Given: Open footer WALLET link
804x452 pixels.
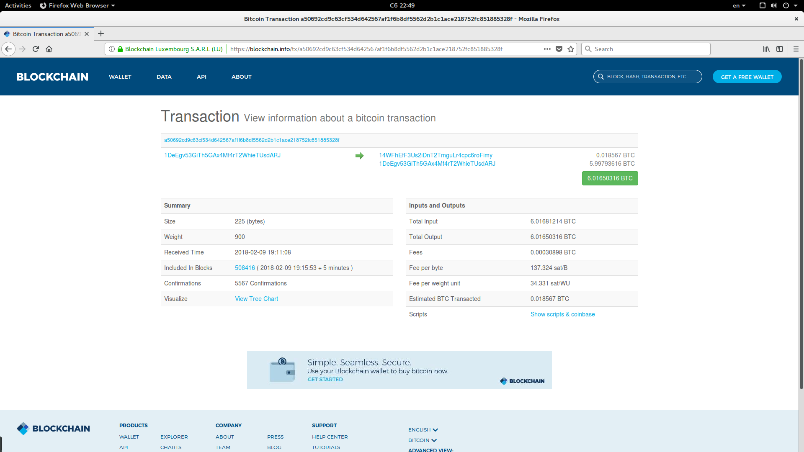Looking at the screenshot, I should pyautogui.click(x=129, y=437).
